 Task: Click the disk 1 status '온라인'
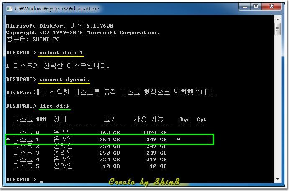[63, 139]
